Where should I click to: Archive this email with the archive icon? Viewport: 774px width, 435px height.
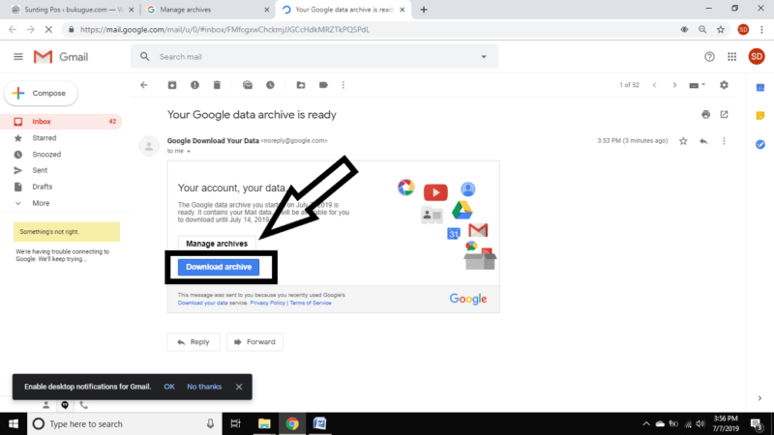(172, 85)
